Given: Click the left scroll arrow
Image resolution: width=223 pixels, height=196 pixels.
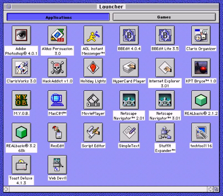Looking at the screenshot, I should pos(6,189).
